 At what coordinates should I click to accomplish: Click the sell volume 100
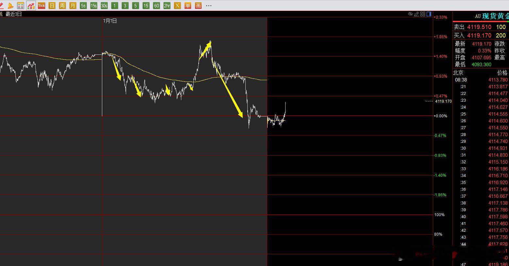[501, 27]
